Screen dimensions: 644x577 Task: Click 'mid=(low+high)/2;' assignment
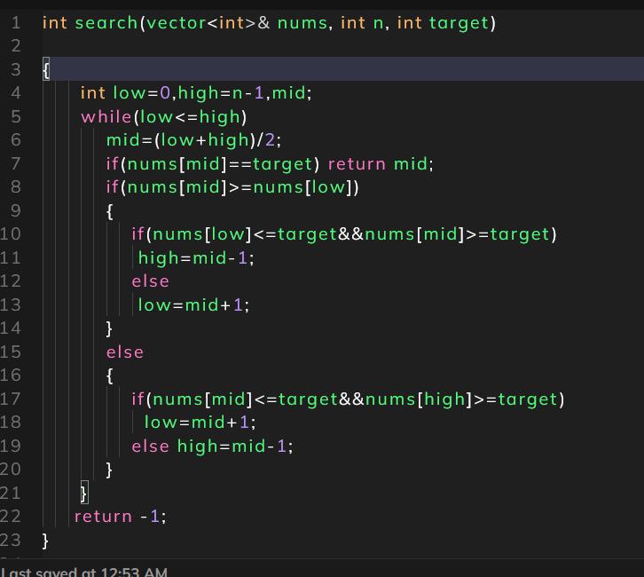pos(193,140)
